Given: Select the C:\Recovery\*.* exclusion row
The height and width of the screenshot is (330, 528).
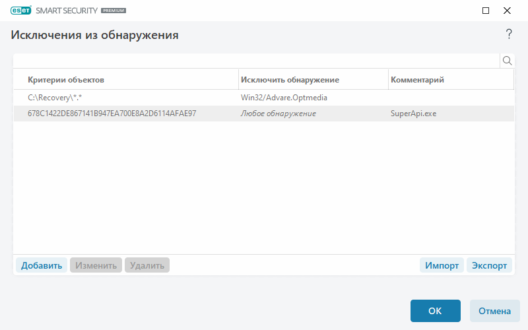Looking at the screenshot, I should [264, 98].
